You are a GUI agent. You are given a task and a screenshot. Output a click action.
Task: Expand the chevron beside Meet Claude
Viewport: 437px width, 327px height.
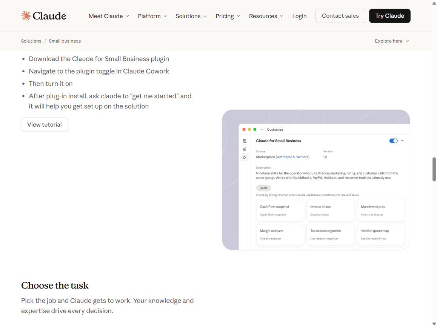pos(128,16)
